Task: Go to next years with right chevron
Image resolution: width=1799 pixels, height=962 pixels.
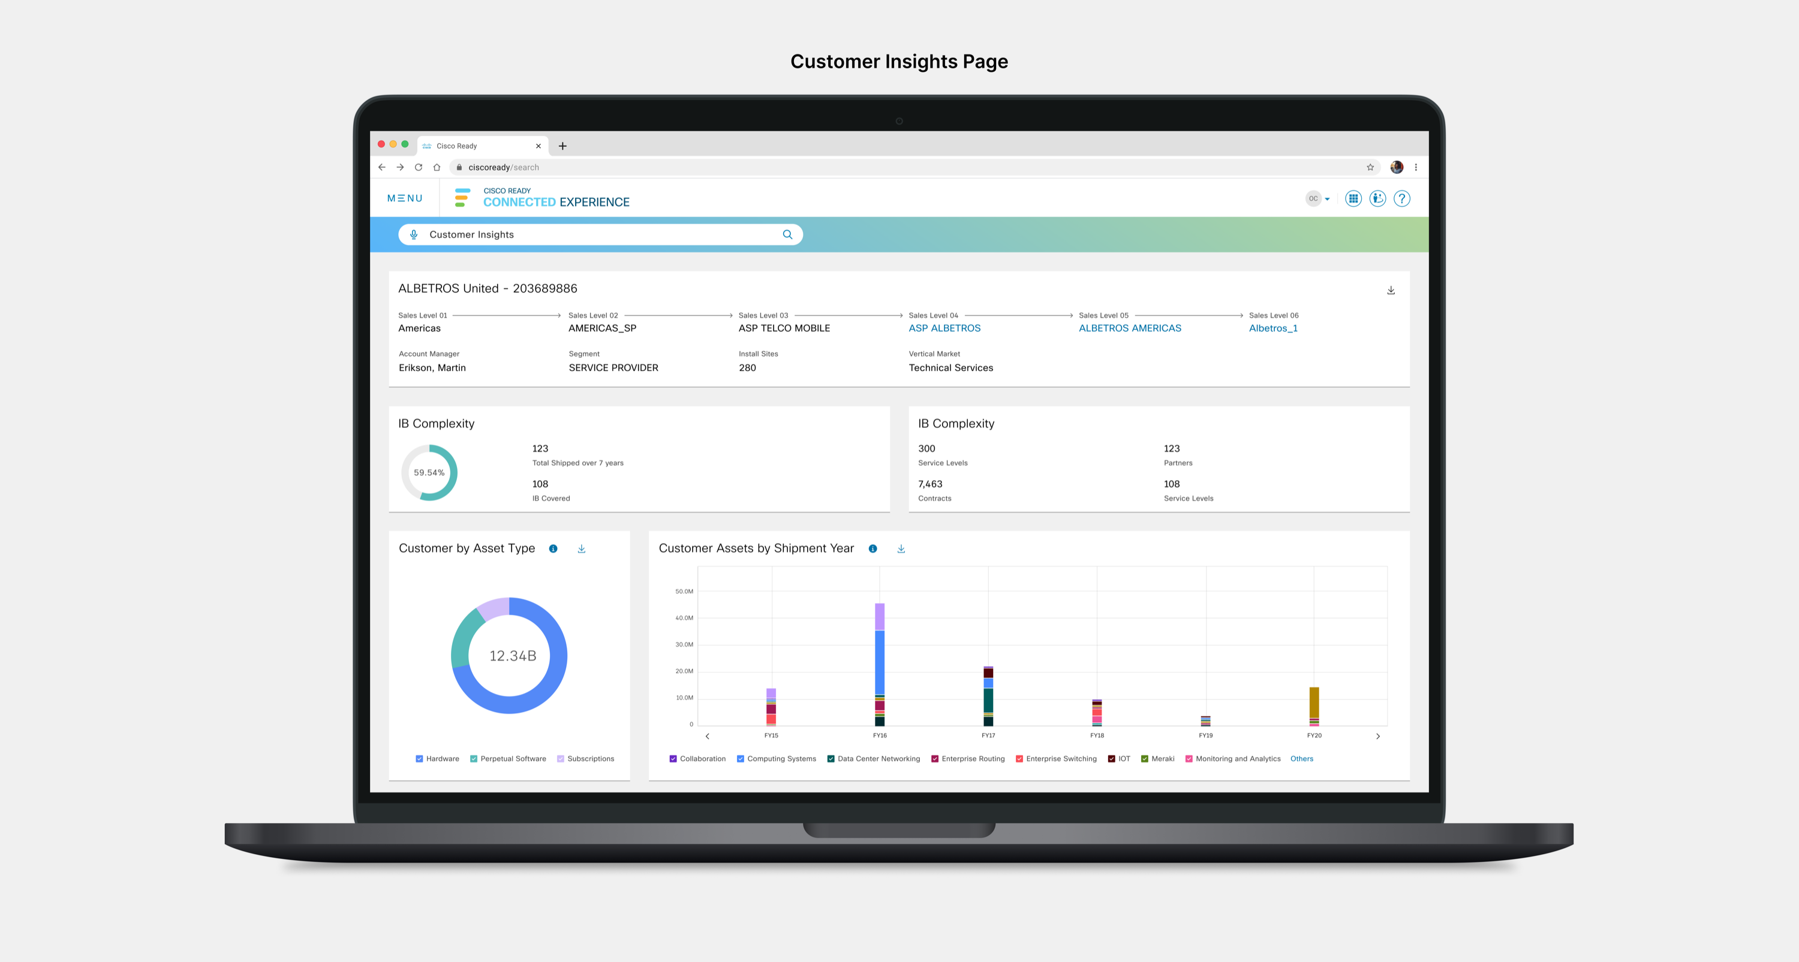Action: (x=1377, y=737)
